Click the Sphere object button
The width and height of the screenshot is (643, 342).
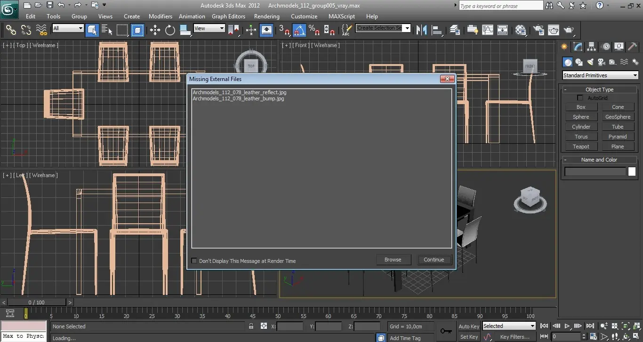581,117
